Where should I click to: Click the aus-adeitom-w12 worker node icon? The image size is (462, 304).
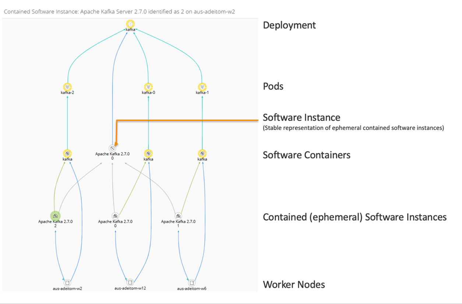(130, 282)
